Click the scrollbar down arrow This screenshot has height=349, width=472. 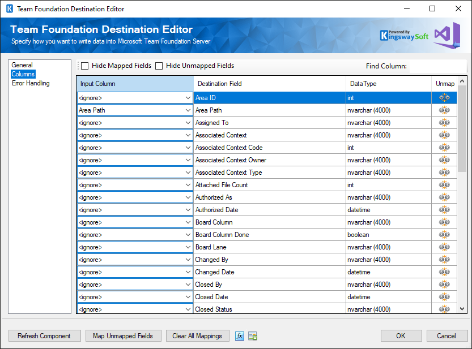point(462,309)
